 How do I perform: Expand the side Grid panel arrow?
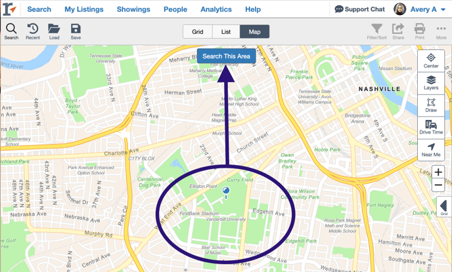pos(443,206)
